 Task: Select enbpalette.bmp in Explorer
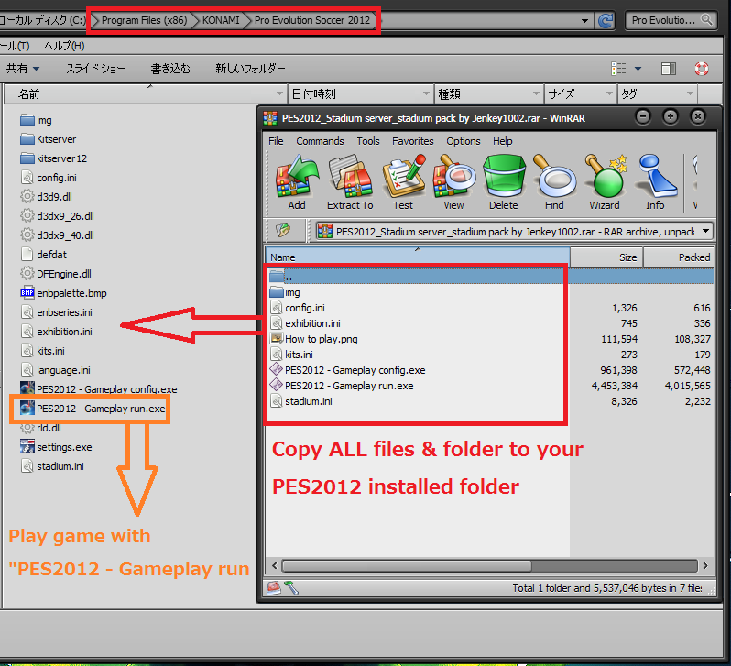(x=63, y=293)
